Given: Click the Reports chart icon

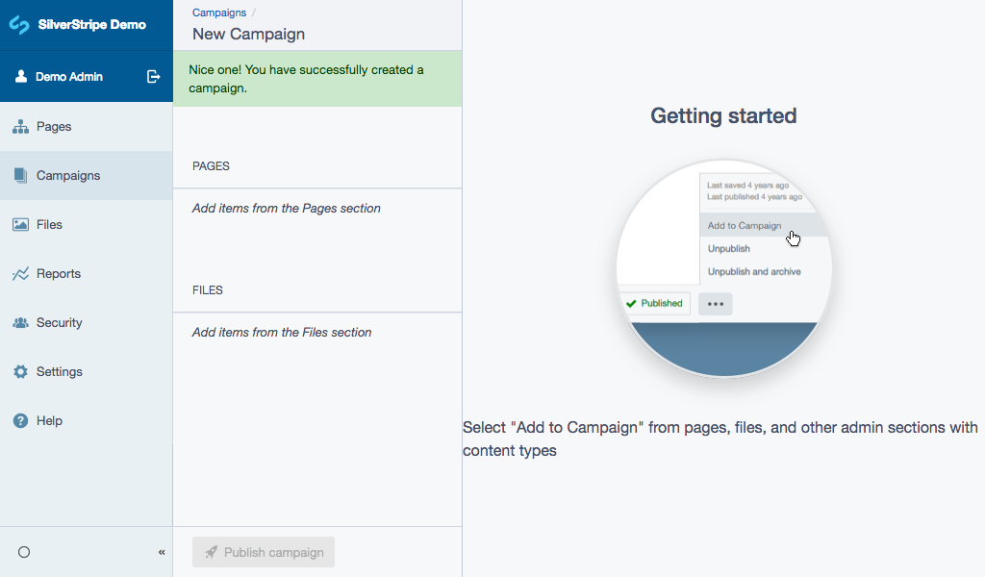Looking at the screenshot, I should [x=20, y=274].
